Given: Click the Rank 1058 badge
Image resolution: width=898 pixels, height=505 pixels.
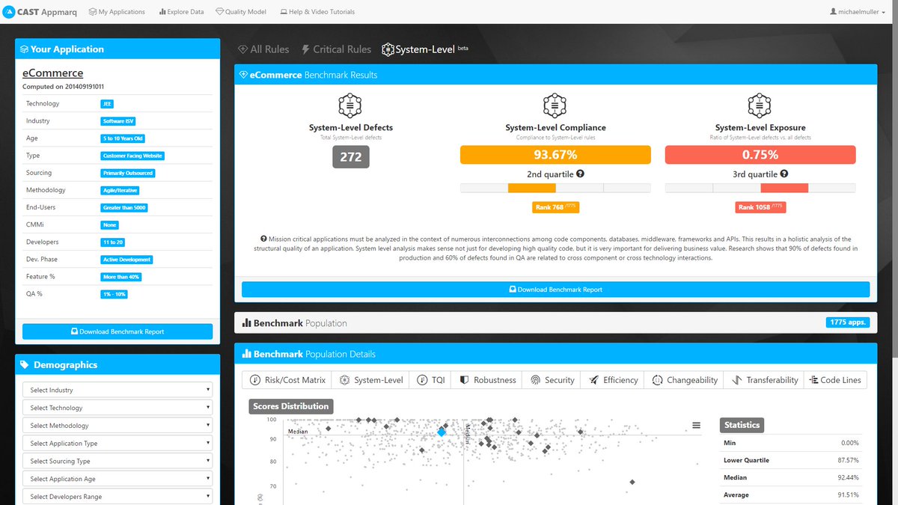Looking at the screenshot, I should tap(760, 207).
